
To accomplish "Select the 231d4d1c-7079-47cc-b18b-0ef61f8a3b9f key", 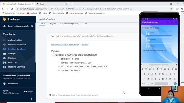I will point(76,55).
